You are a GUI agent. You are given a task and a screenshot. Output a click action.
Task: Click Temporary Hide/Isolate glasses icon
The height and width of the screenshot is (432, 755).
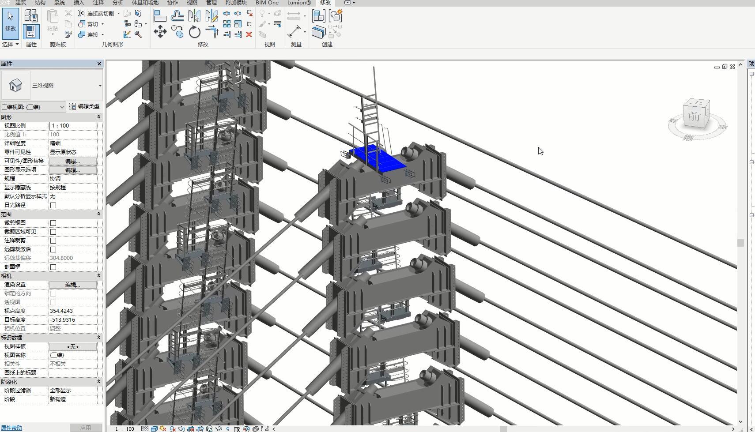[219, 428]
